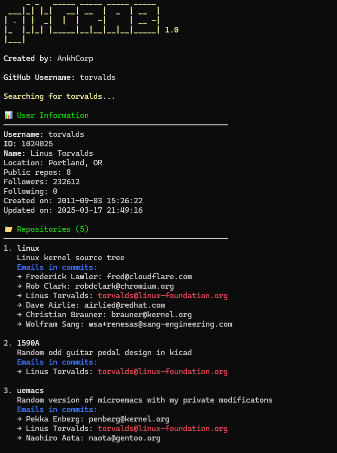Click committer name 'Christian Brauner'
Viewport: 337px width, 453px height.
click(x=64, y=315)
